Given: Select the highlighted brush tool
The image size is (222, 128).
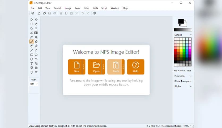Looking at the screenshot, I should [x=32, y=42].
